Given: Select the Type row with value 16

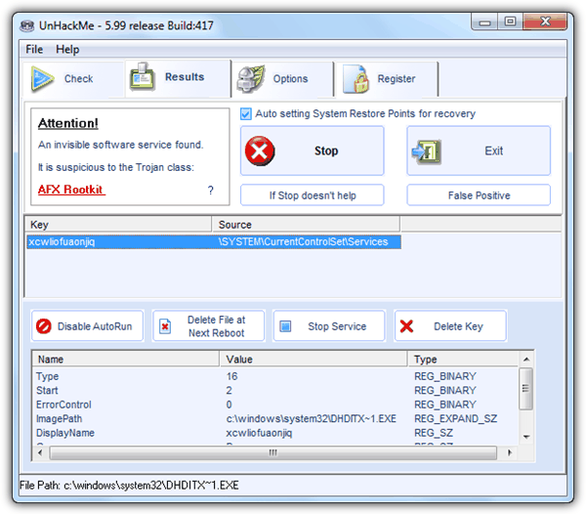Looking at the screenshot, I should click(275, 376).
